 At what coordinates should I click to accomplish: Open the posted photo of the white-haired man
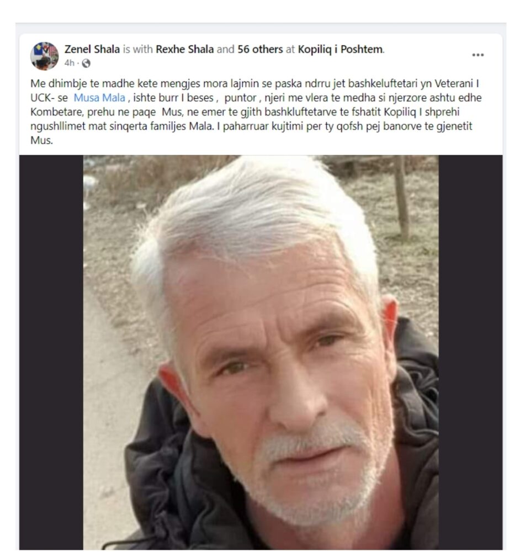[261, 352]
